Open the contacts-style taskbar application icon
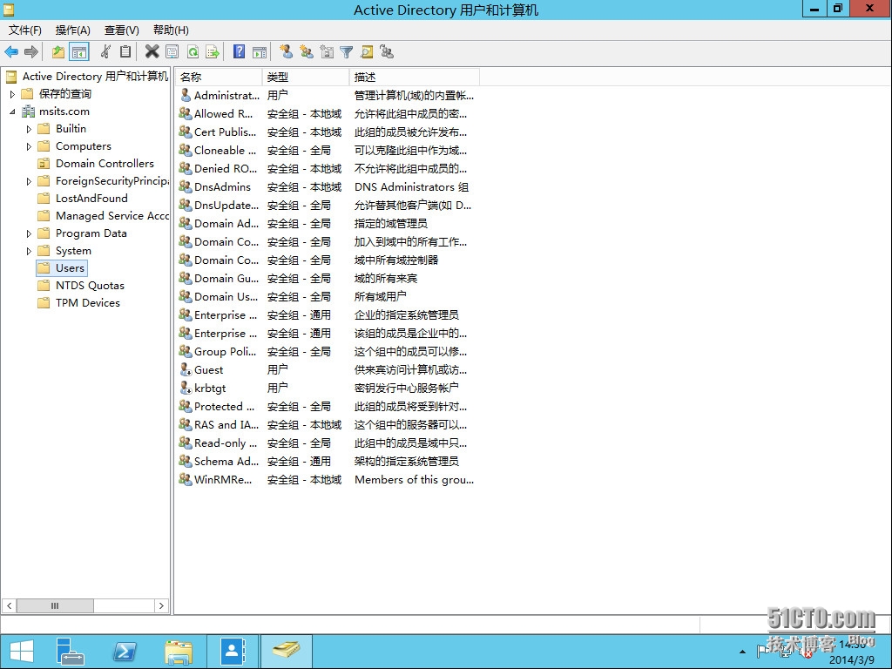Viewport: 892px width, 669px height. (x=232, y=652)
